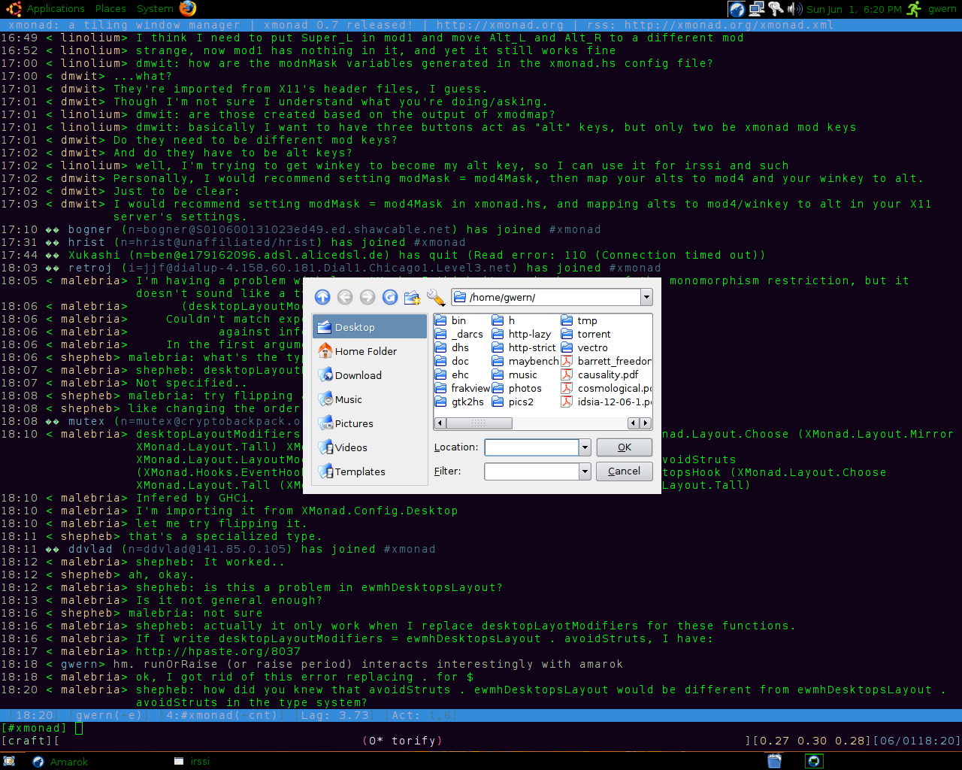Screen dimensions: 962x770
Task: Select the music folder in the file list
Action: coord(515,374)
